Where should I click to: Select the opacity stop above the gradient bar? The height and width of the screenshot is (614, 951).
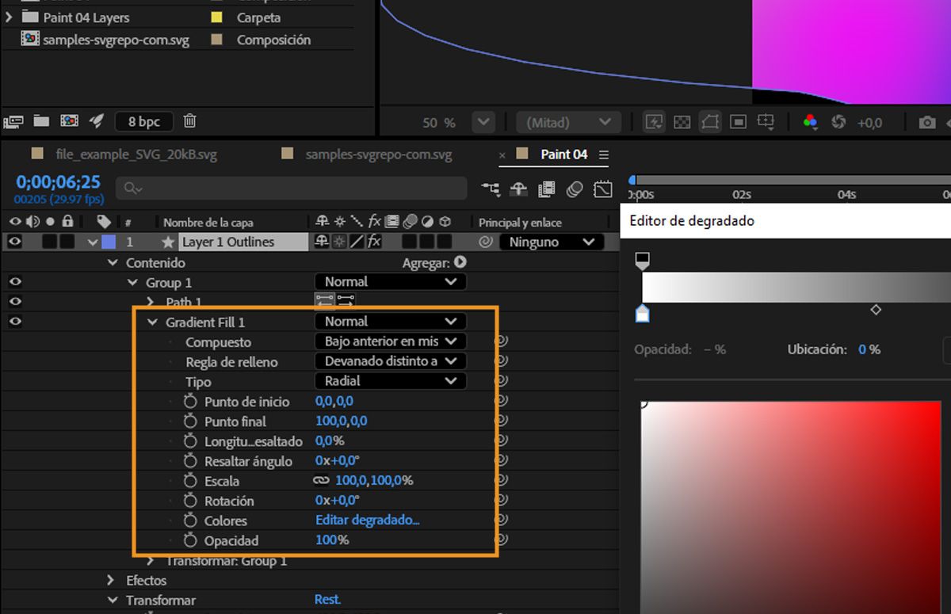coord(643,261)
